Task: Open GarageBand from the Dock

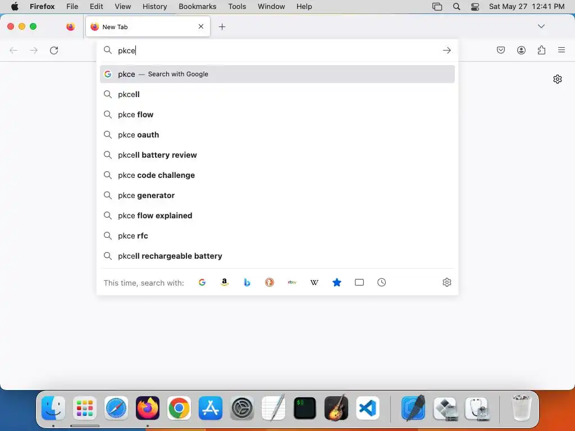Action: [336, 408]
